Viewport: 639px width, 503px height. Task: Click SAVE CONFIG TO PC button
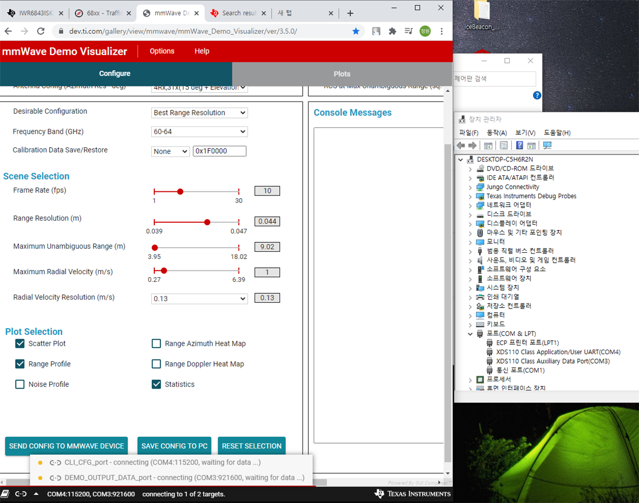coord(175,446)
